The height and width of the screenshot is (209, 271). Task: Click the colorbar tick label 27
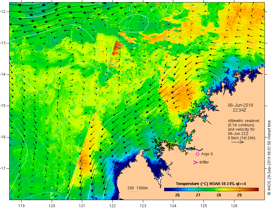(198, 195)
